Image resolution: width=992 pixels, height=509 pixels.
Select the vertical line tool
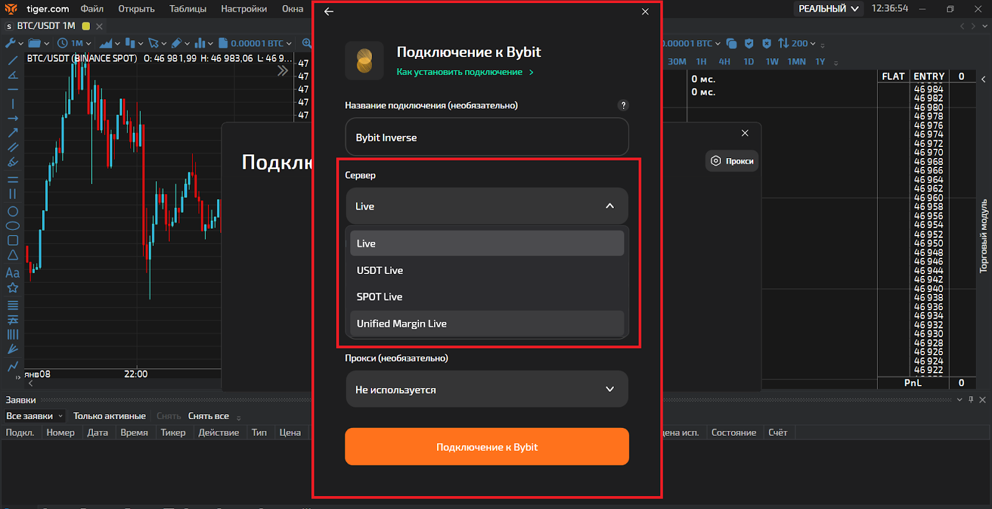[12, 104]
